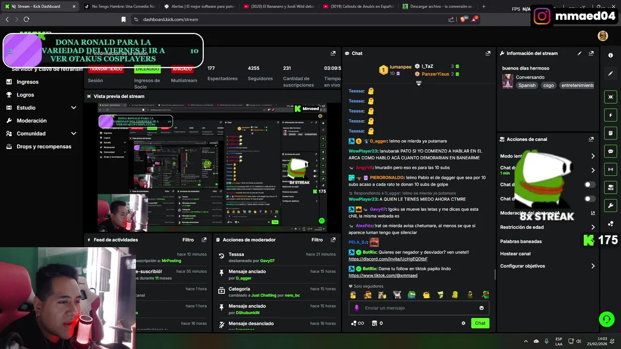Click Hostear canal
Image resolution: width=621 pixels, height=349 pixels.
coord(515,254)
